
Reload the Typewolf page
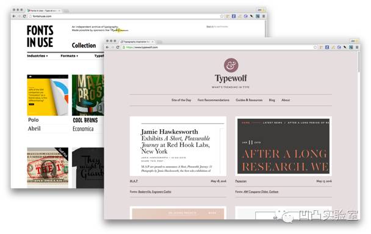(118, 48)
